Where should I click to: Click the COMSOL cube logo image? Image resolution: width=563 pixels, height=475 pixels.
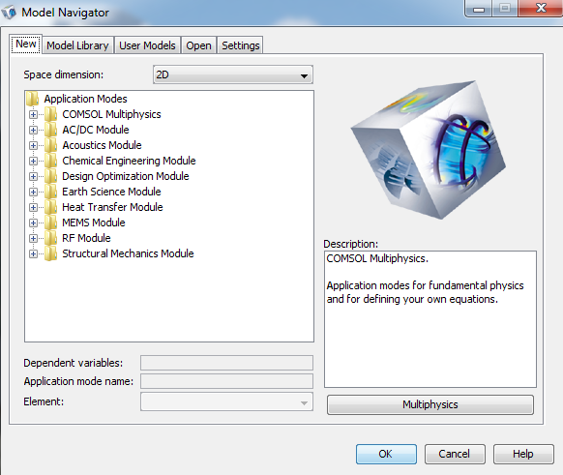[429, 150]
